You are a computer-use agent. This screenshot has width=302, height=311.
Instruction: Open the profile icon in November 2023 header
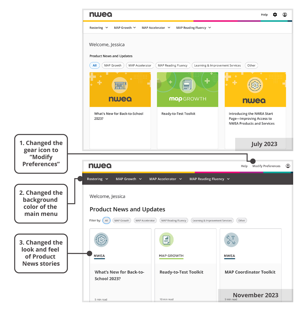coord(288,166)
